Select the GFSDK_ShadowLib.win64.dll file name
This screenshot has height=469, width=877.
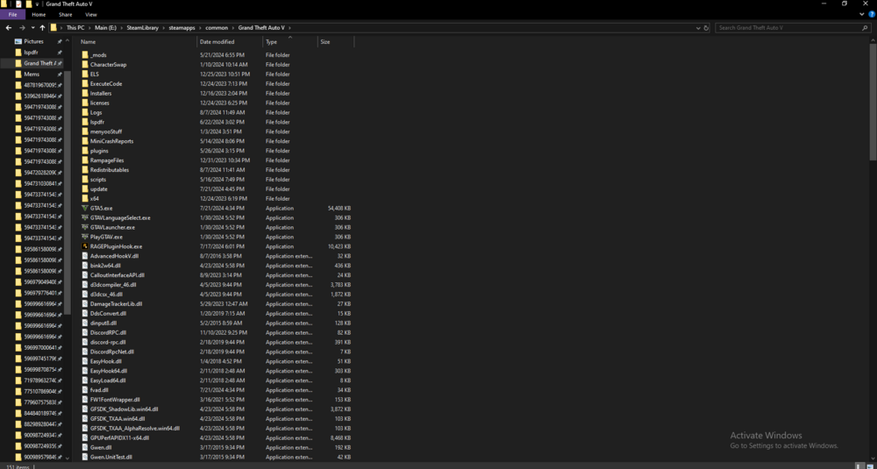click(x=125, y=409)
